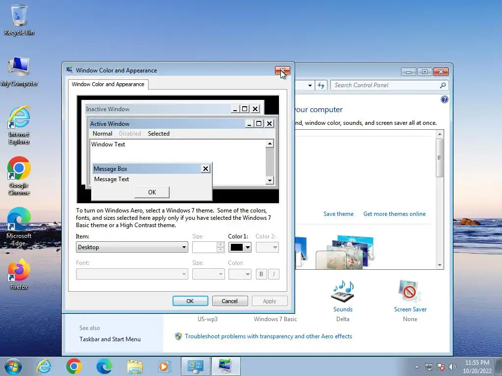
Task: Open Screen Saver settings icon
Action: pos(410,291)
